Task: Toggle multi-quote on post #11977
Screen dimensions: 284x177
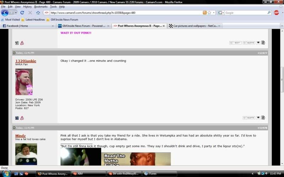Action: 258,118
